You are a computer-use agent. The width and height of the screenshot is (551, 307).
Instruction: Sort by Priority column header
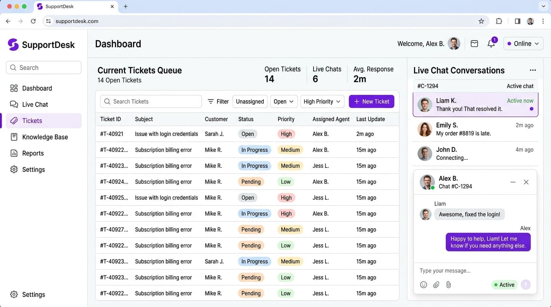click(286, 119)
